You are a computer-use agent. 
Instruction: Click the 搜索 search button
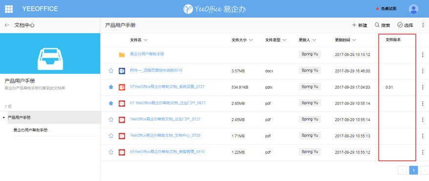coord(382,25)
